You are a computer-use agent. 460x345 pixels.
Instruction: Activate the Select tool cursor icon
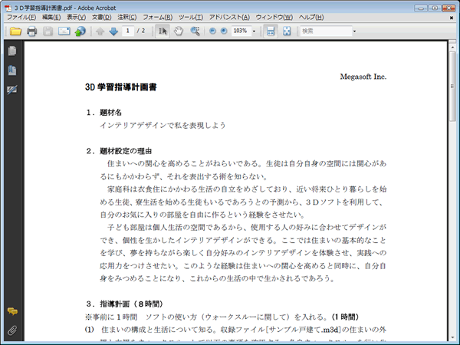[x=162, y=31]
